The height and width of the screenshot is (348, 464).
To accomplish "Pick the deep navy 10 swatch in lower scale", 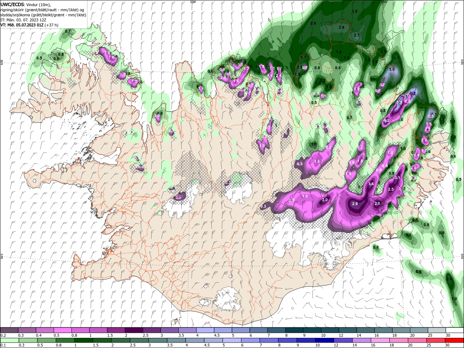I will pos(325,340).
